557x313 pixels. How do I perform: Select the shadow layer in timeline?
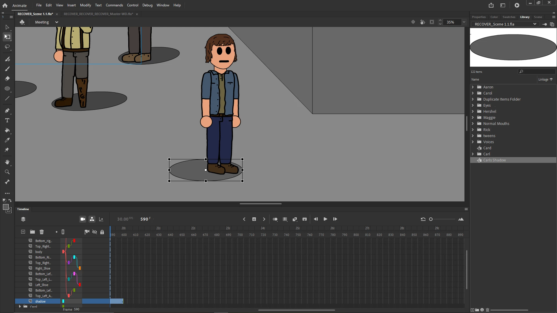tap(41, 301)
